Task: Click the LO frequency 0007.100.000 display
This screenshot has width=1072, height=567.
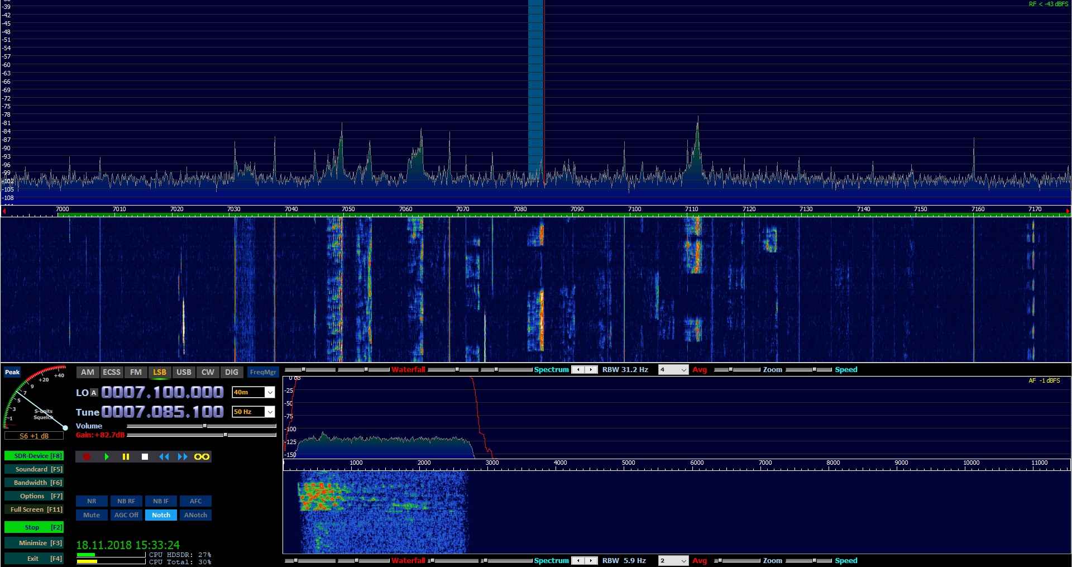Action: [162, 392]
